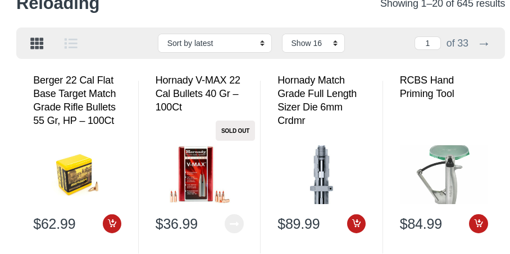Switch to grid view layout
Viewport: 510px width, 254px height.
coord(37,43)
